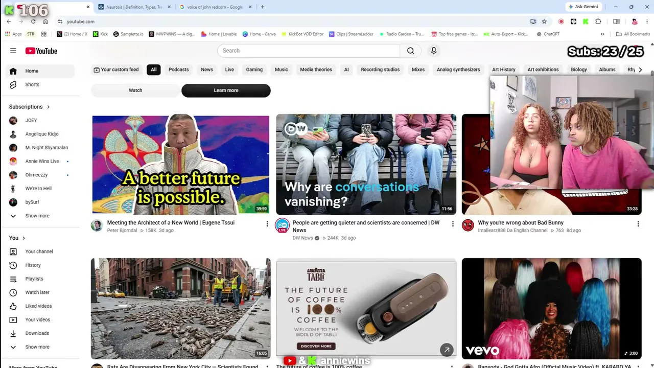Click the green Kick extension icon
The height and width of the screenshot is (368, 654).
coord(586,21)
